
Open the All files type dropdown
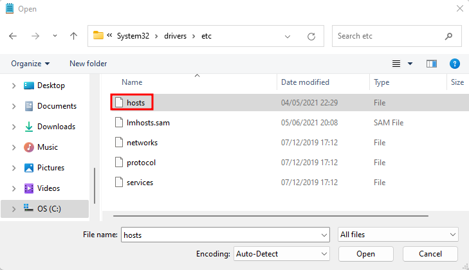398,235
